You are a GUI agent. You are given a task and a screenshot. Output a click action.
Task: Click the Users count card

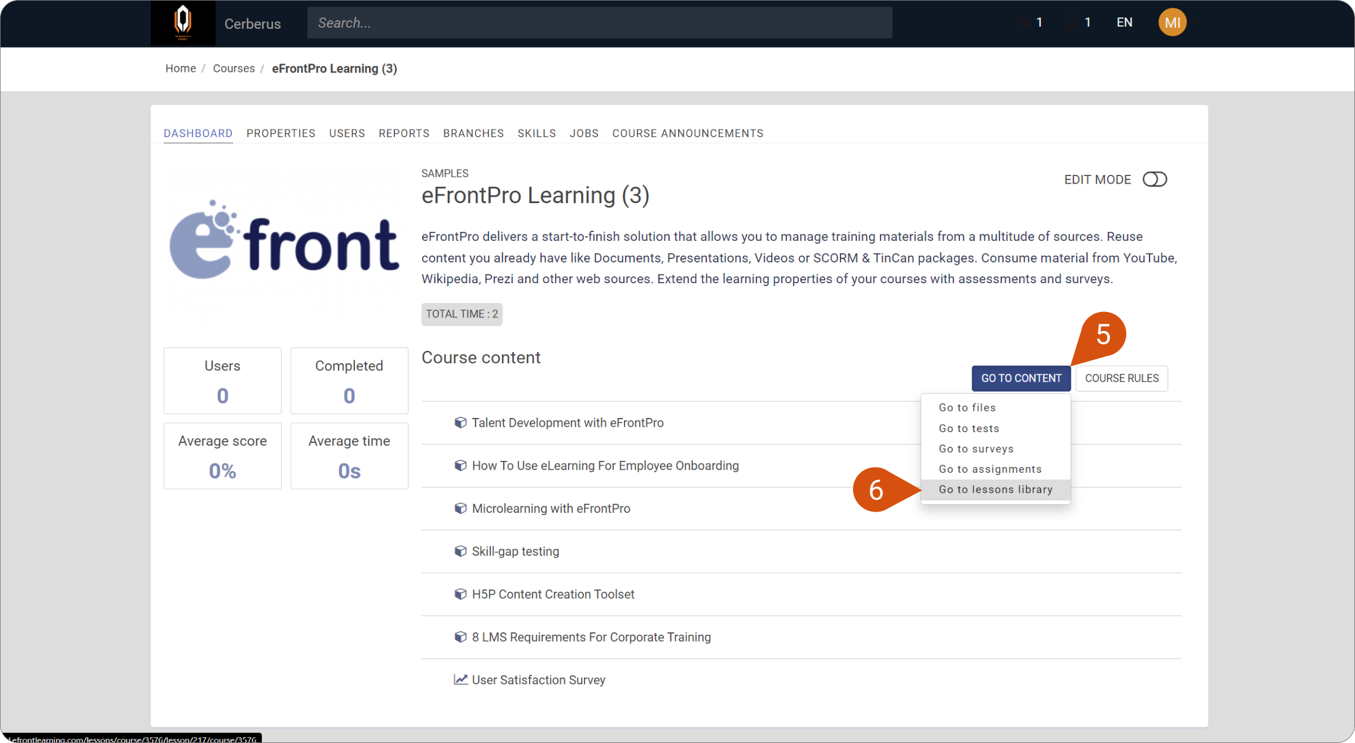coord(222,381)
